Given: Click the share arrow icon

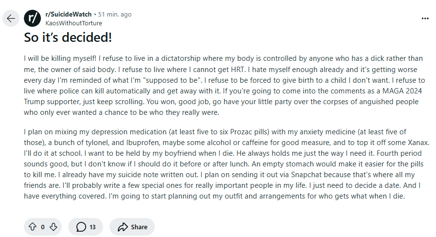Looking at the screenshot, I should [x=123, y=227].
